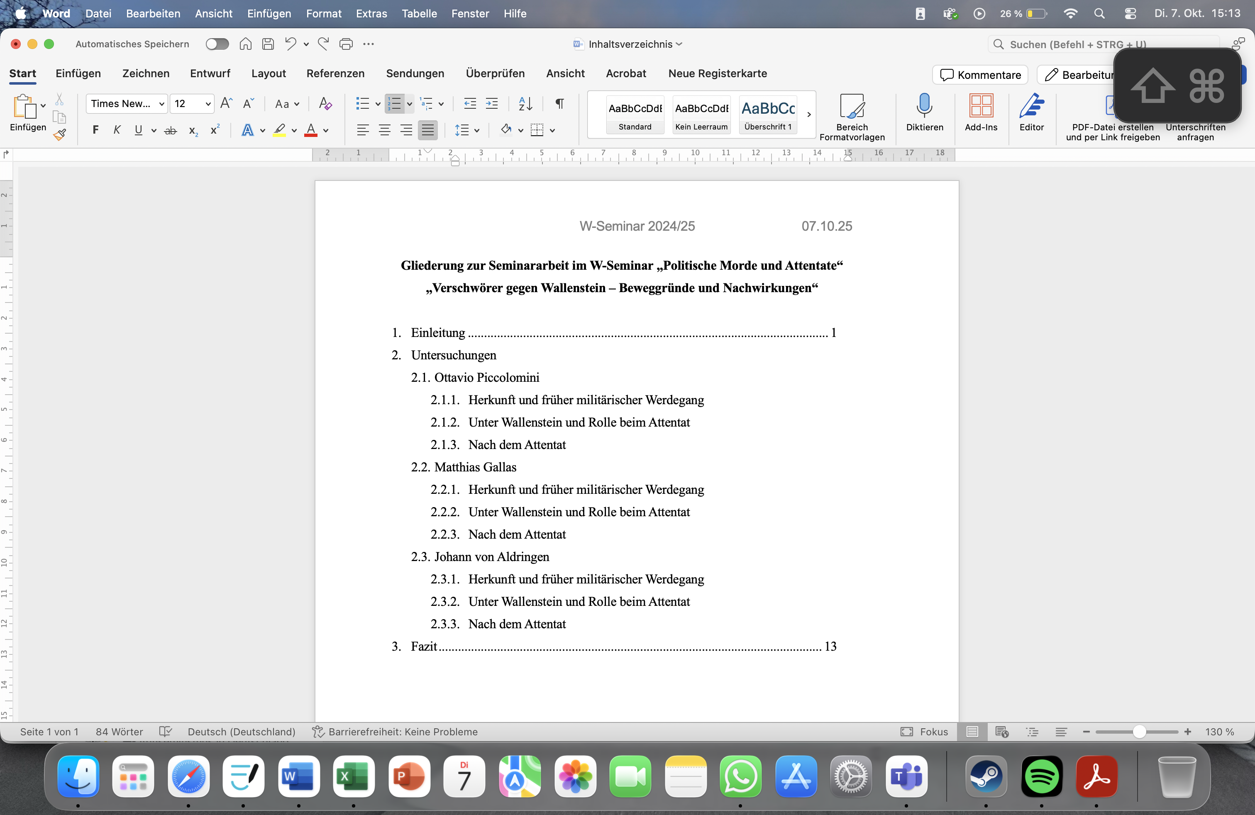The width and height of the screenshot is (1255, 815).
Task: Apply the Überschrift 1 style
Action: (768, 115)
